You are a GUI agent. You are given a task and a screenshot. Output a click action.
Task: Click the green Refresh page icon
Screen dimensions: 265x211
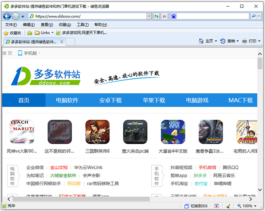(157, 16)
